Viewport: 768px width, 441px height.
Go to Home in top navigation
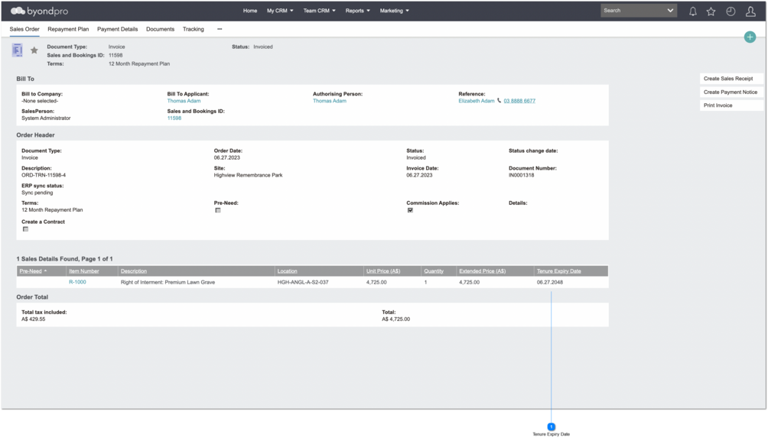click(250, 11)
